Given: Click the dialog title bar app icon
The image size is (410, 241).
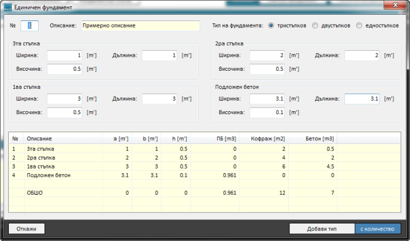Looking at the screenshot, I should tap(7, 7).
